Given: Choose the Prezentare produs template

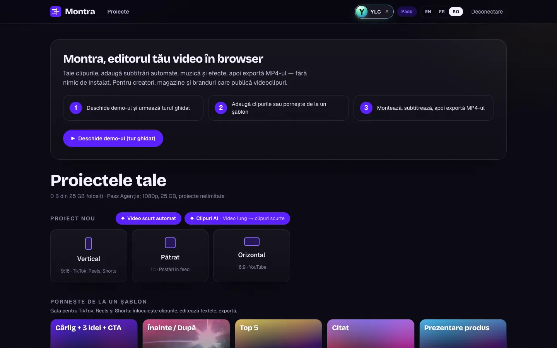Looking at the screenshot, I should click(x=463, y=334).
